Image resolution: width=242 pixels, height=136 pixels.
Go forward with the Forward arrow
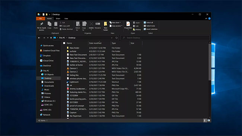pos(44,38)
